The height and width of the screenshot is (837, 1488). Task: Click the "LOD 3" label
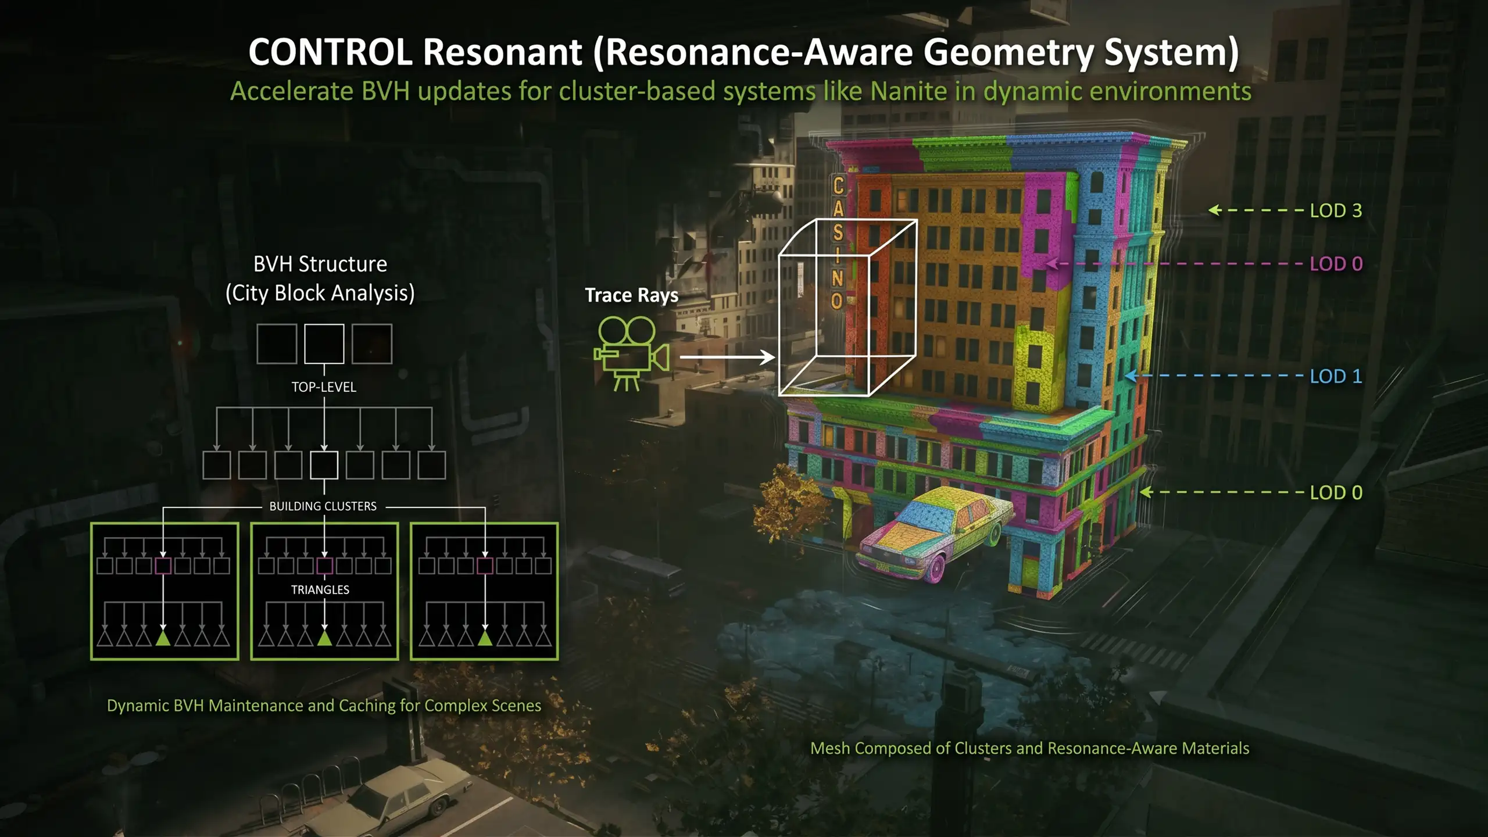click(x=1336, y=210)
